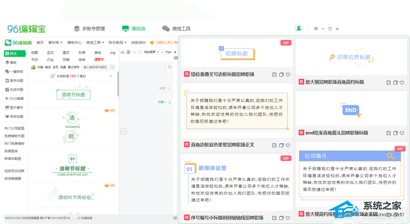Click the style search input field
Viewport: 410px width, 224px height.
[x=96, y=67]
